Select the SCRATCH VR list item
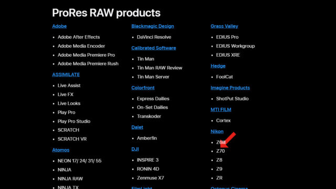The image size is (336, 189). [x=72, y=139]
